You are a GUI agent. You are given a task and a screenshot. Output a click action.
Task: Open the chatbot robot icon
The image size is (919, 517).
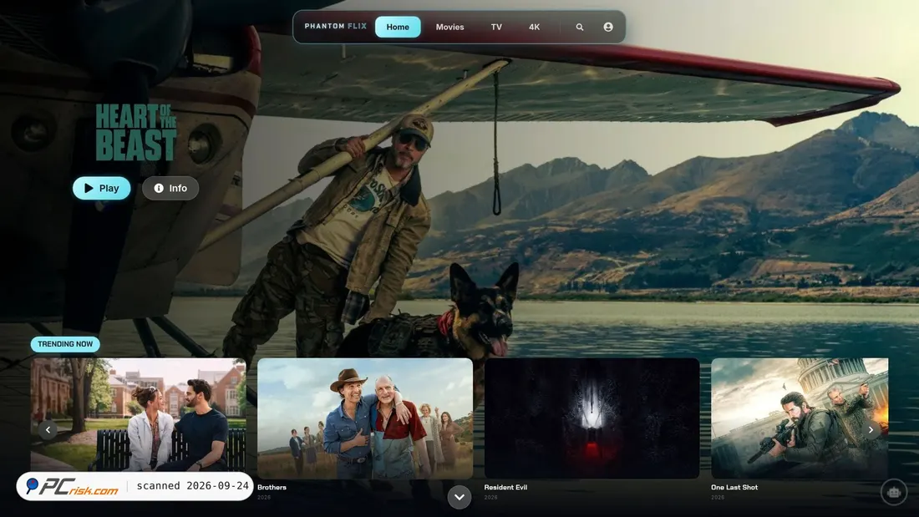[893, 493]
